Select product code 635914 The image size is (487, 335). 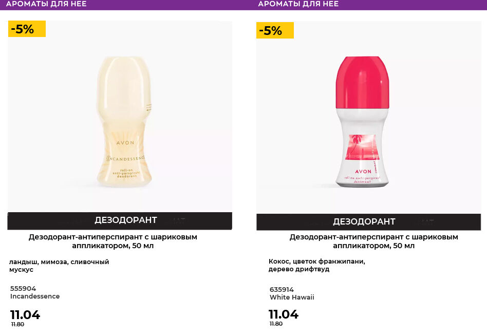[x=282, y=290]
